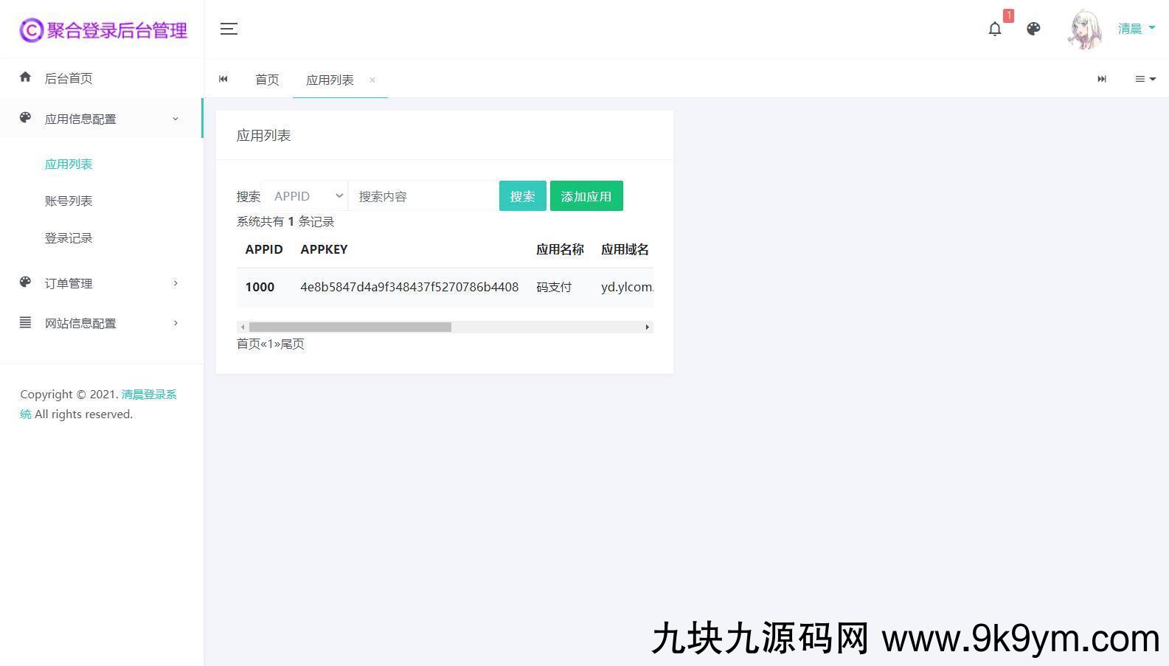Image resolution: width=1169 pixels, height=666 pixels.
Task: Close the 应用列表 tab
Action: pos(372,80)
